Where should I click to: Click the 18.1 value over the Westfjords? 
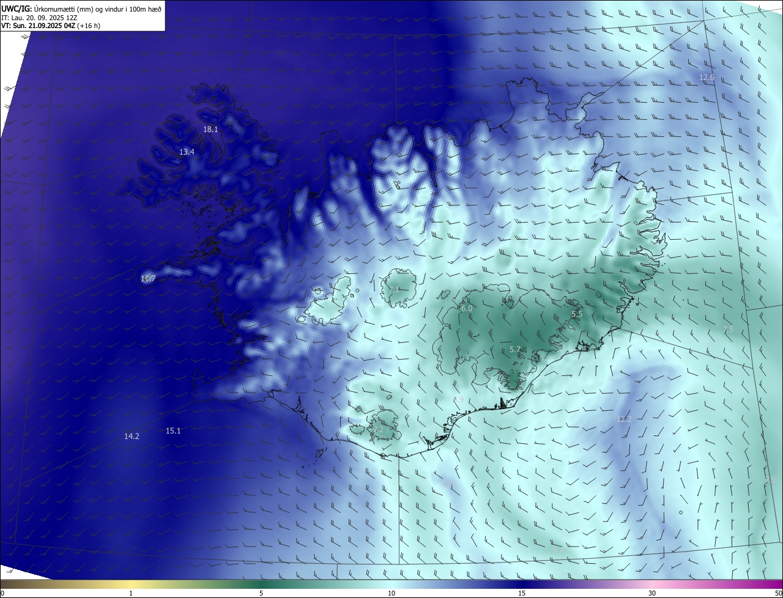[210, 130]
